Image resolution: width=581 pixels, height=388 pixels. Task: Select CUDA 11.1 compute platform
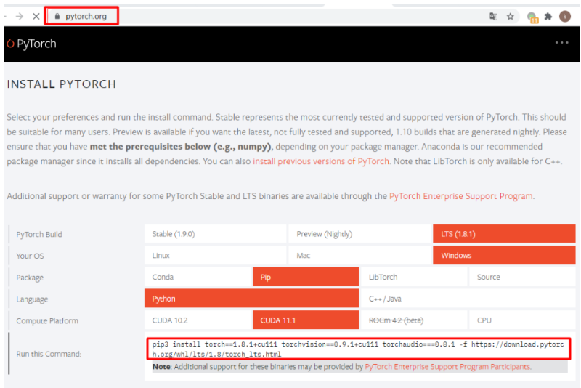tap(306, 320)
